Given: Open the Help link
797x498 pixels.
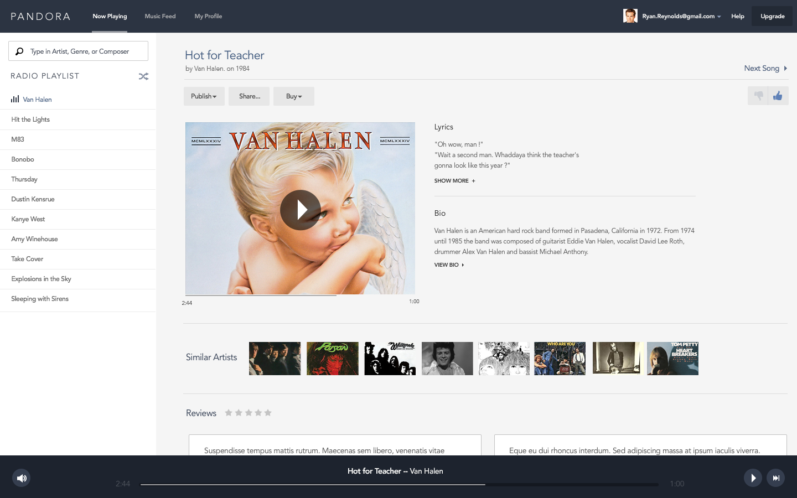Looking at the screenshot, I should pos(737,16).
